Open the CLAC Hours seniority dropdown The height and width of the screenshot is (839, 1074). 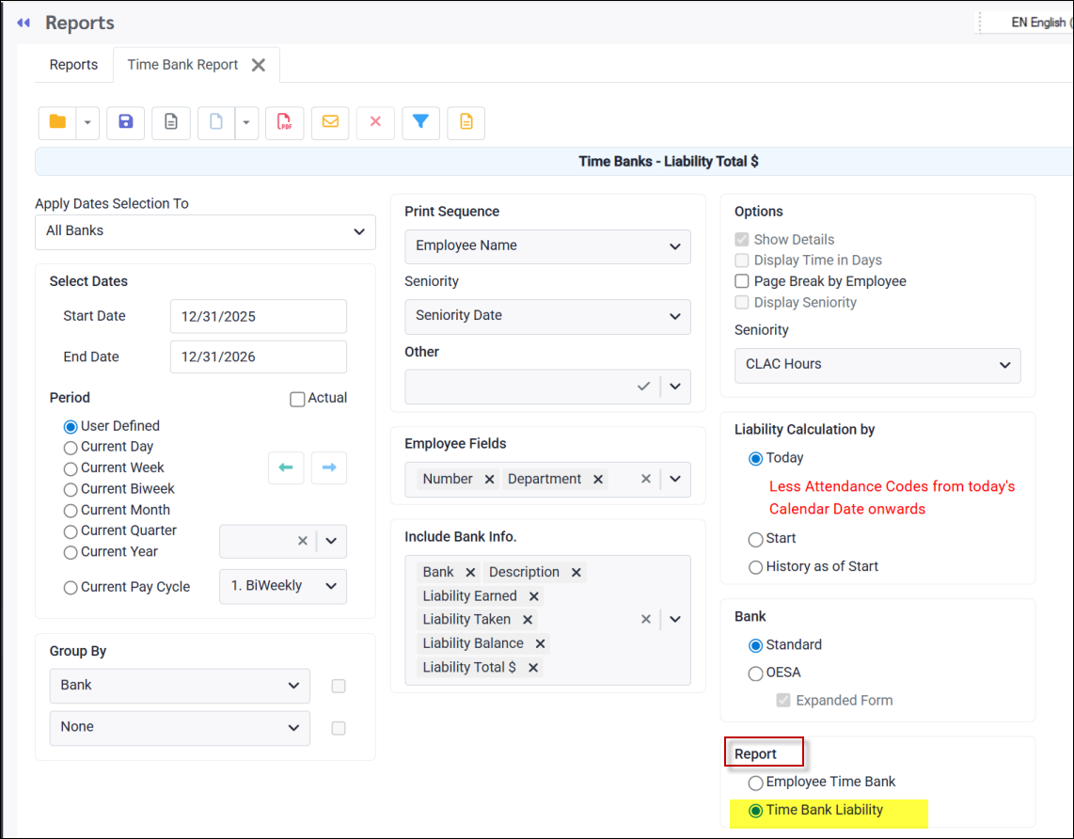[877, 365]
